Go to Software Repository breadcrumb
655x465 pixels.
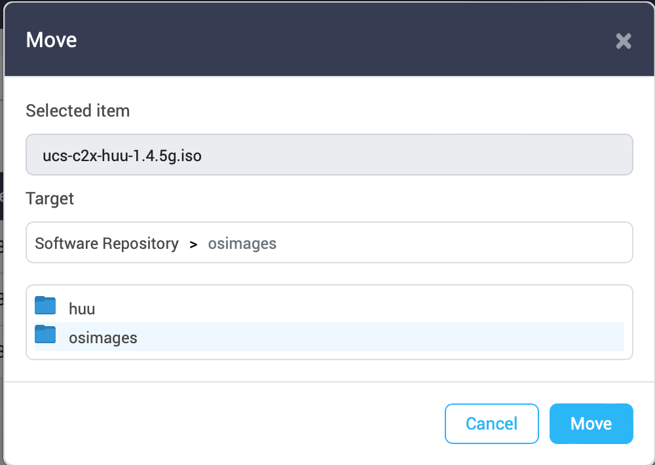coord(107,244)
